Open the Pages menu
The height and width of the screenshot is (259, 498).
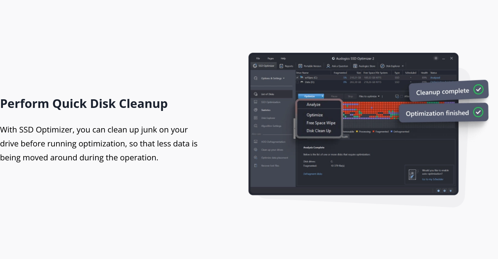[x=271, y=58]
